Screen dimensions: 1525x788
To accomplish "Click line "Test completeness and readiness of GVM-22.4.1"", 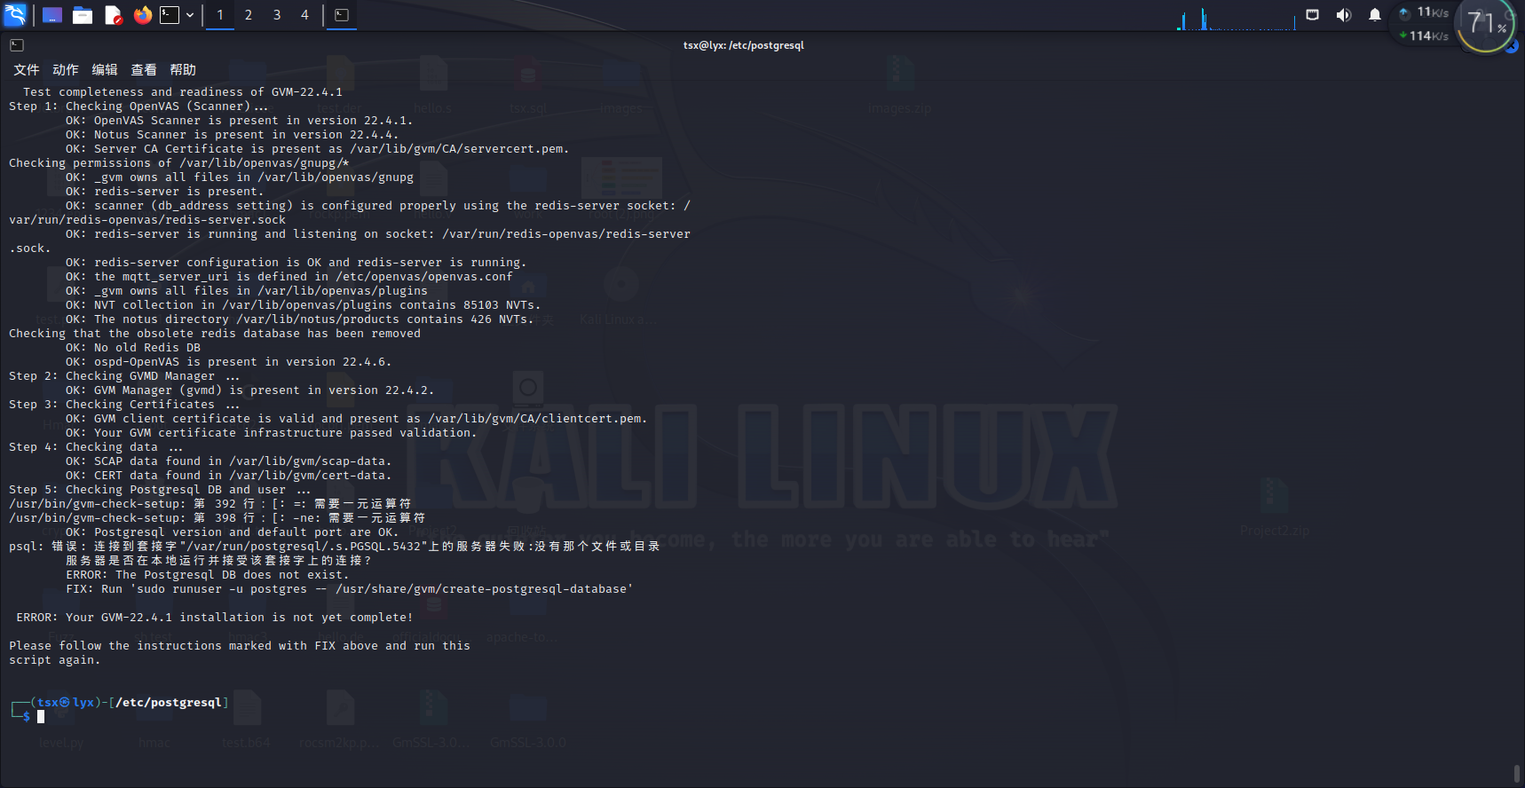I will 183,92.
